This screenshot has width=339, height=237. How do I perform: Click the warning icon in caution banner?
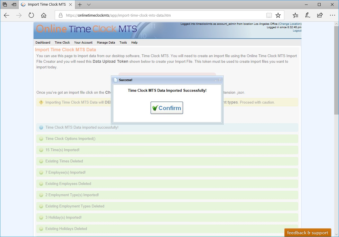tap(41, 102)
